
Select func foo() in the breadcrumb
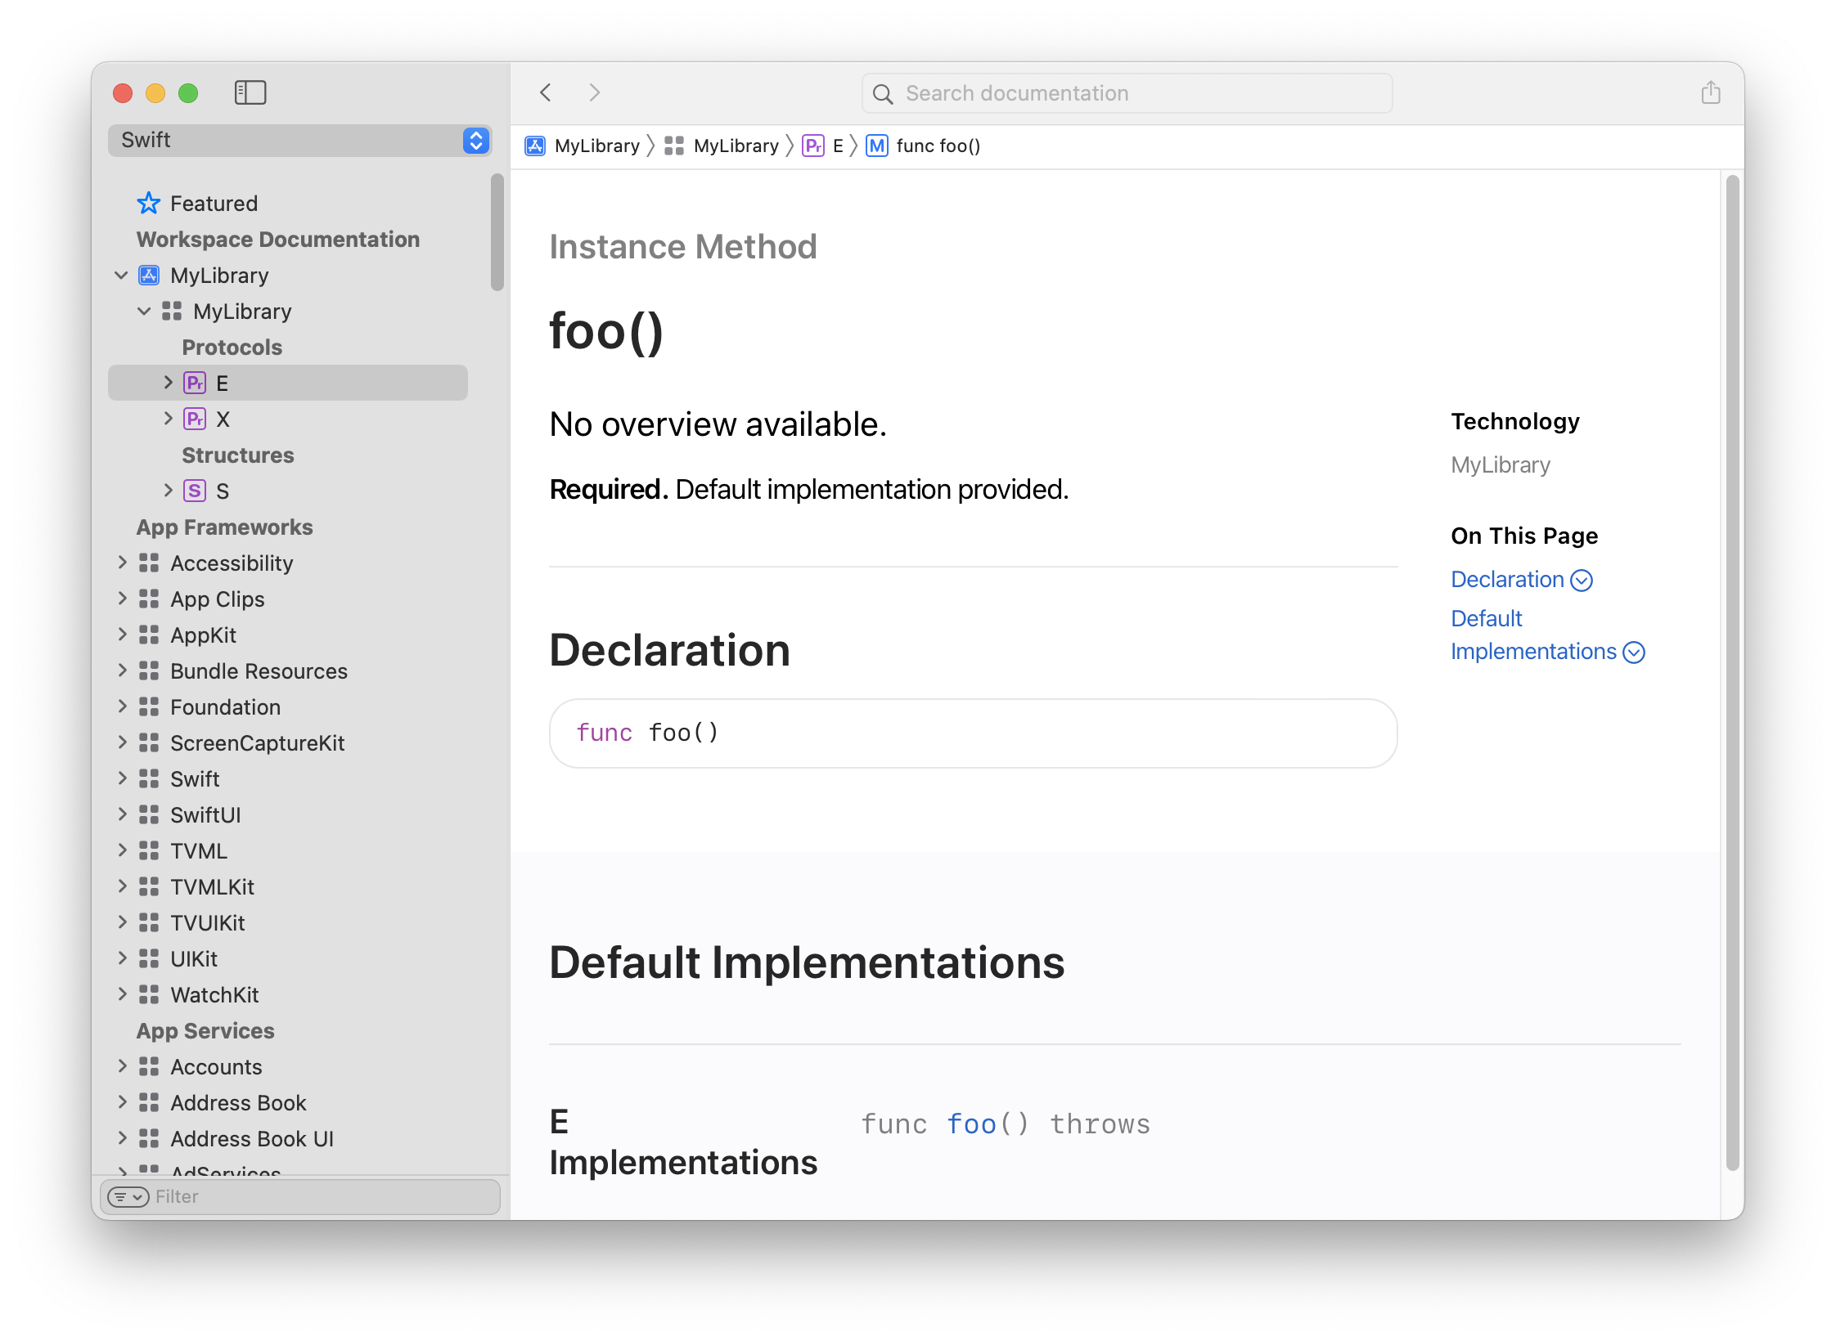938,146
